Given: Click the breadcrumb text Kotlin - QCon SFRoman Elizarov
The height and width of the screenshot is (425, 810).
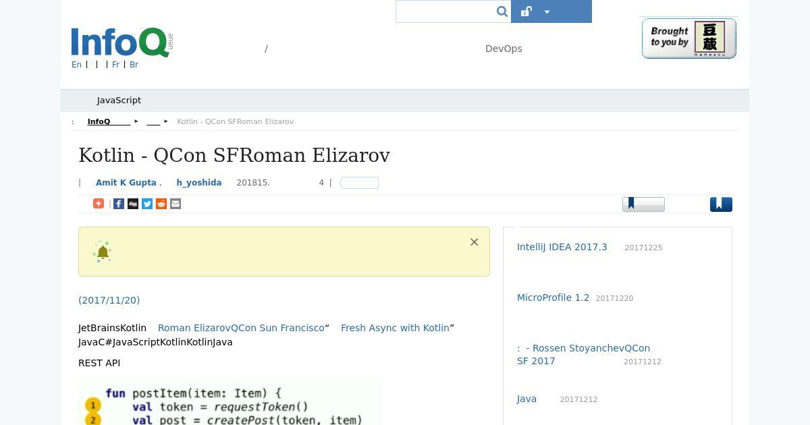Looking at the screenshot, I should (235, 122).
